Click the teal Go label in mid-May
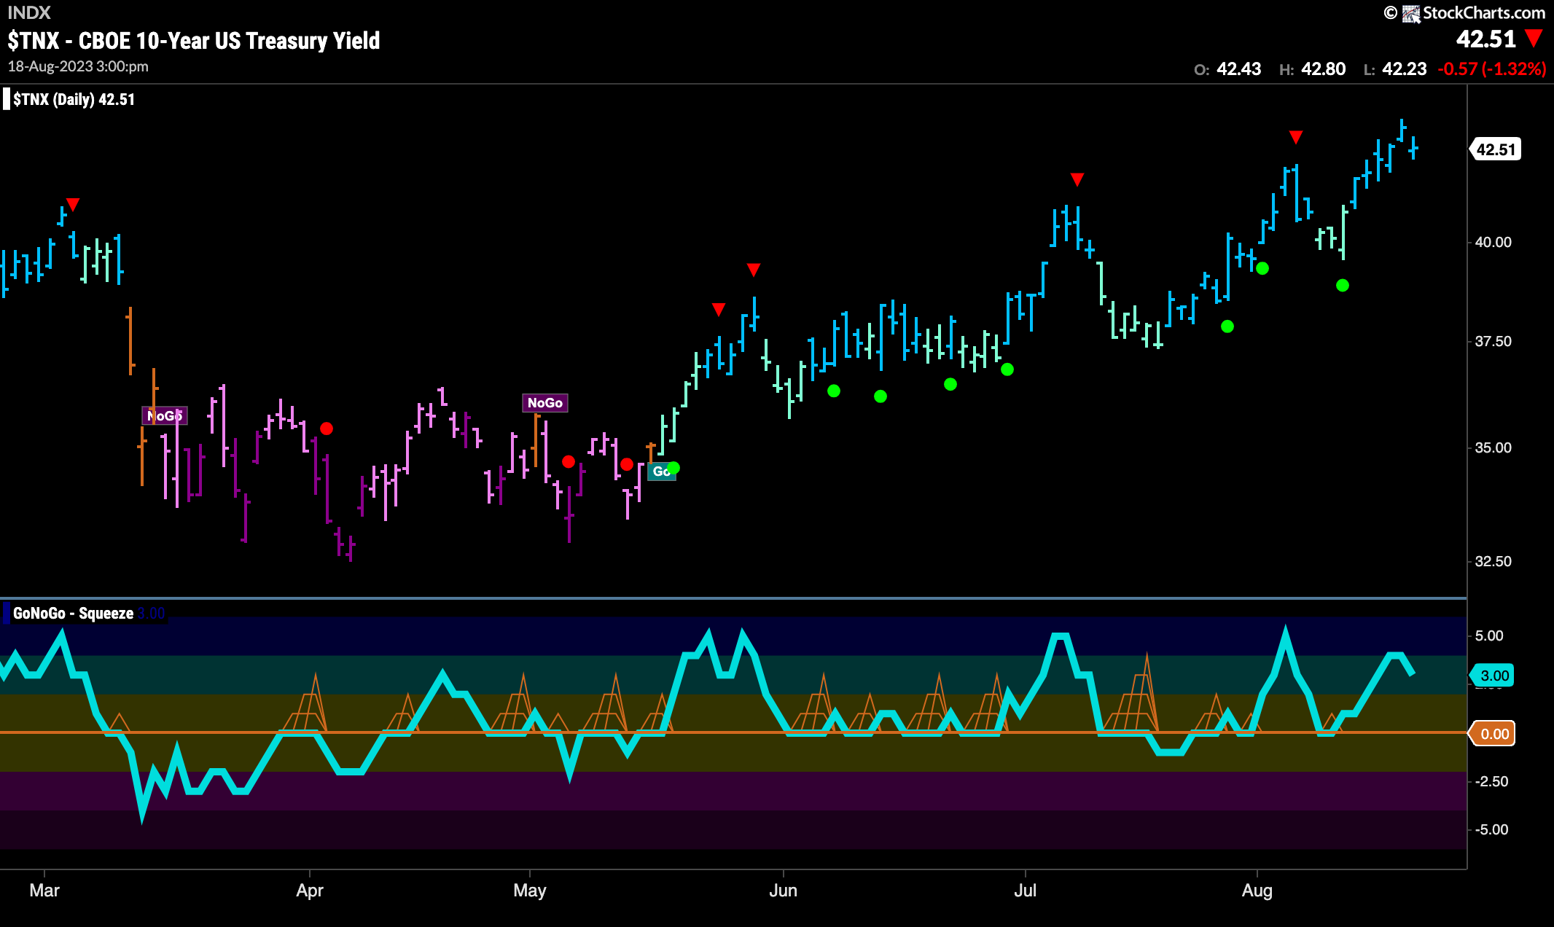This screenshot has height=927, width=1554. 661,472
